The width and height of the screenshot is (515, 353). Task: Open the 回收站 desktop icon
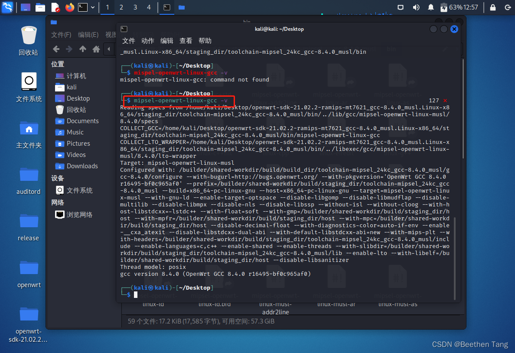[29, 41]
